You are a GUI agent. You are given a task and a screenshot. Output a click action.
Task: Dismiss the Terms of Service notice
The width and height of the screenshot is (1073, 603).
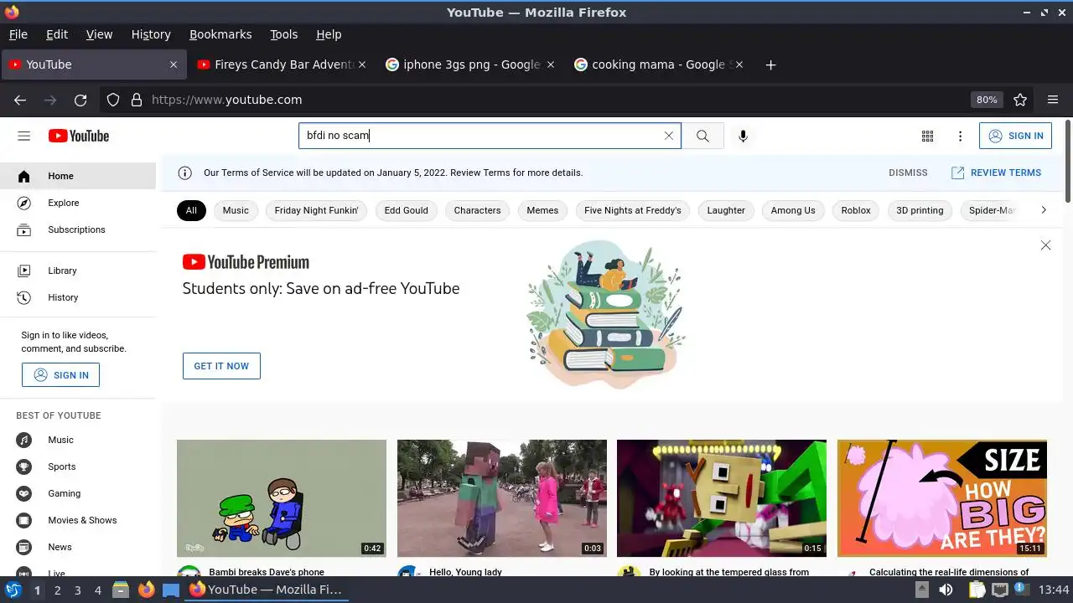908,173
